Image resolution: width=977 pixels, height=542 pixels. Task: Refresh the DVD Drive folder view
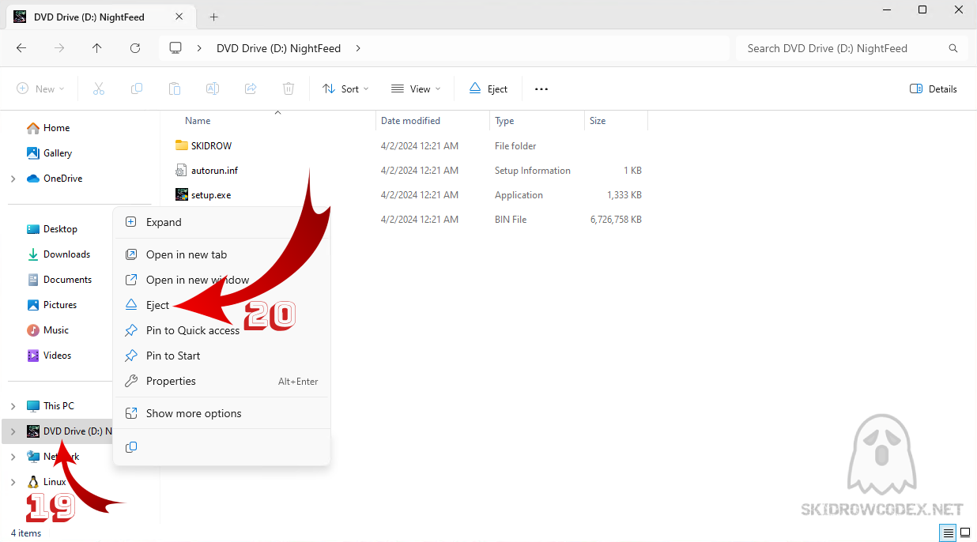(135, 48)
